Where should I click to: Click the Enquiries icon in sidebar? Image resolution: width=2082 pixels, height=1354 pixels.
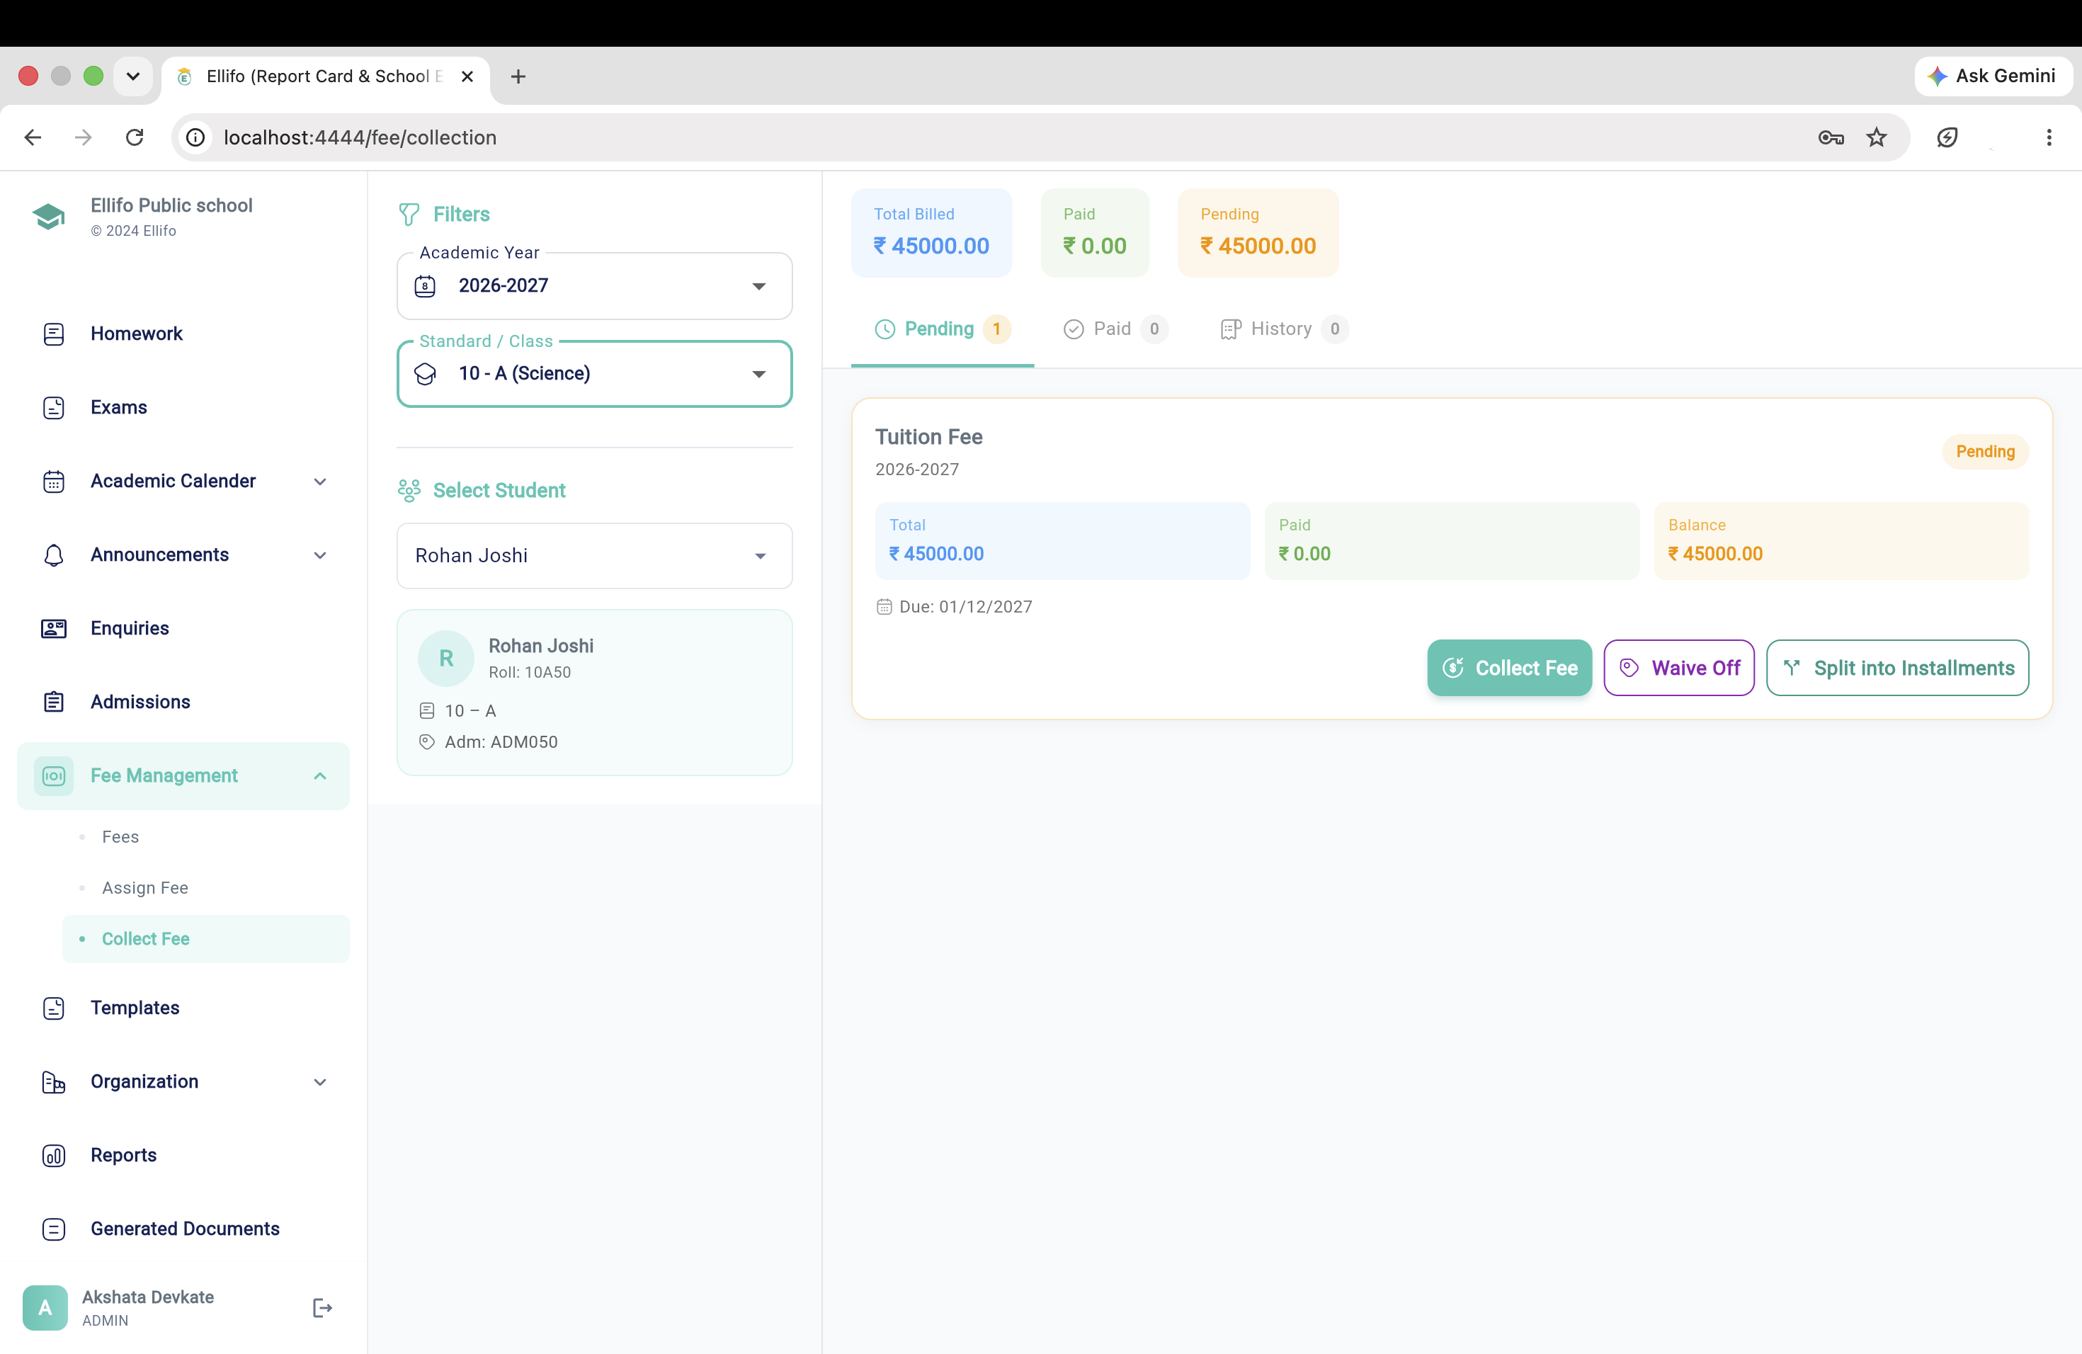click(53, 628)
